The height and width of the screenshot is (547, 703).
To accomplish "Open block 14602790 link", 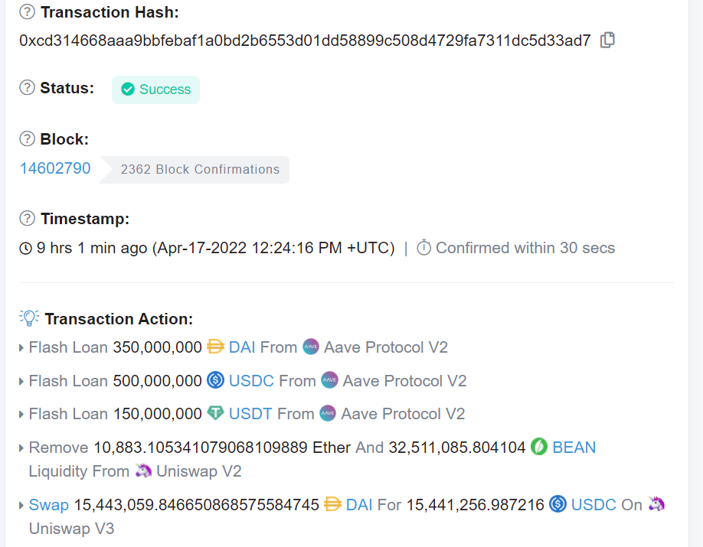I will tap(55, 168).
